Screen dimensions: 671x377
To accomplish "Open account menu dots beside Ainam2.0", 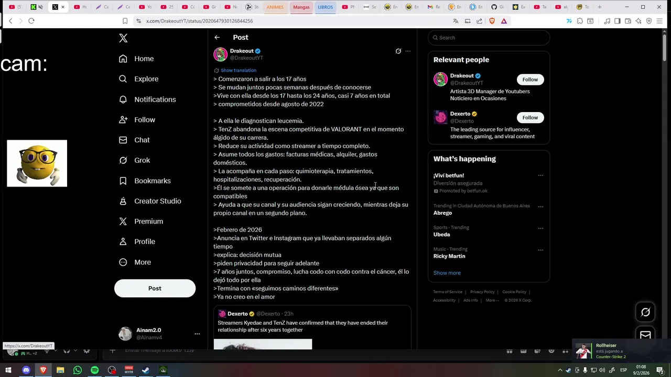I will [x=197, y=334].
